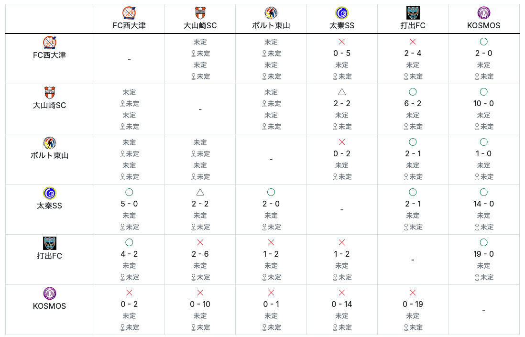
Task: Click the draw triangle in 大山崎SC row
Action: click(x=342, y=92)
